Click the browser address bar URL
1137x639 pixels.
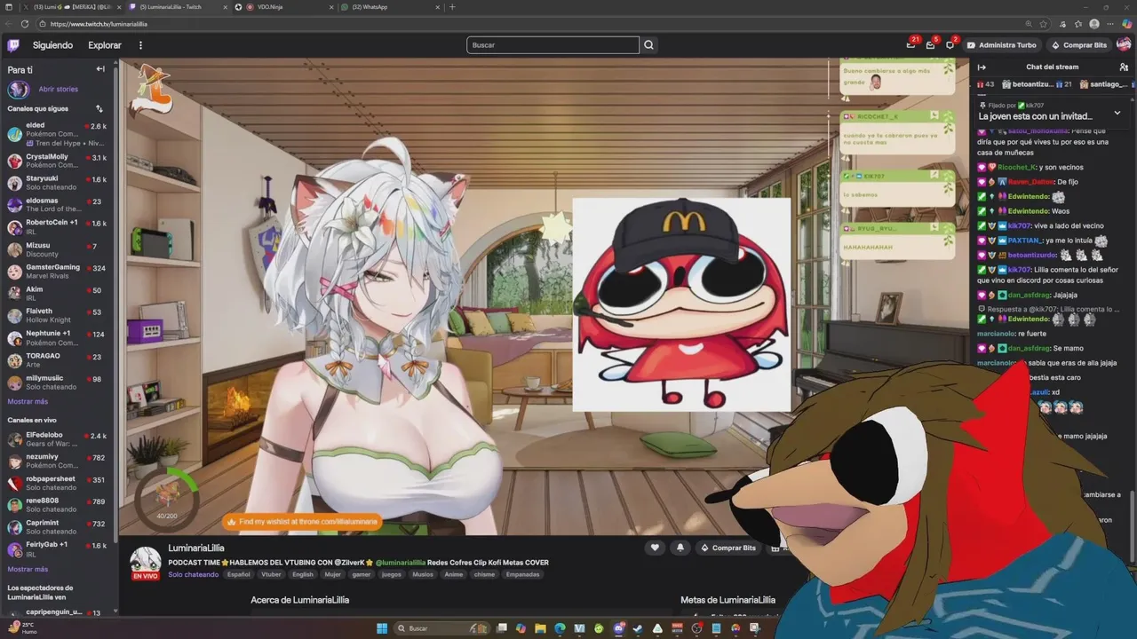click(99, 24)
